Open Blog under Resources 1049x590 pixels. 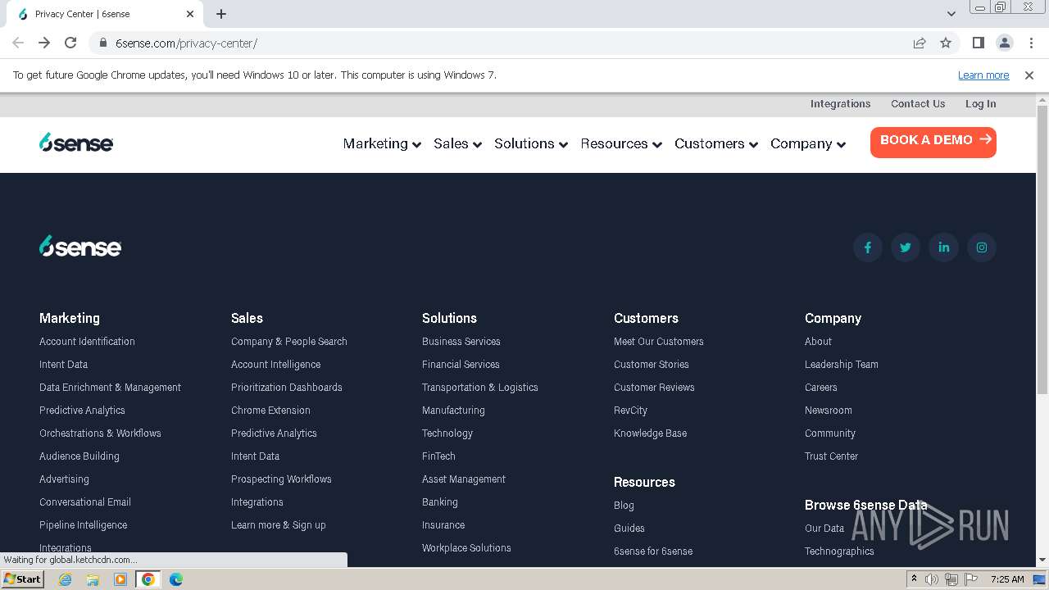[x=624, y=506]
